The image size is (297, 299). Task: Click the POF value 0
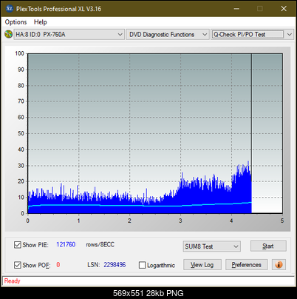(58, 265)
